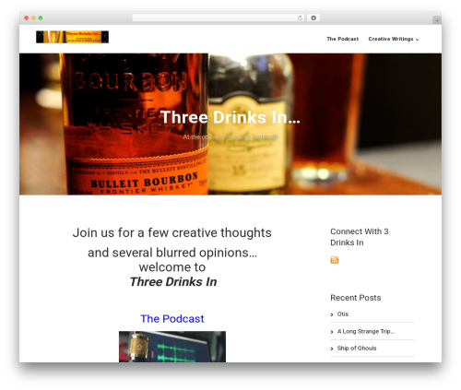Click the yellow minimize window button
Image resolution: width=461 pixels, height=390 pixels.
[x=33, y=18]
